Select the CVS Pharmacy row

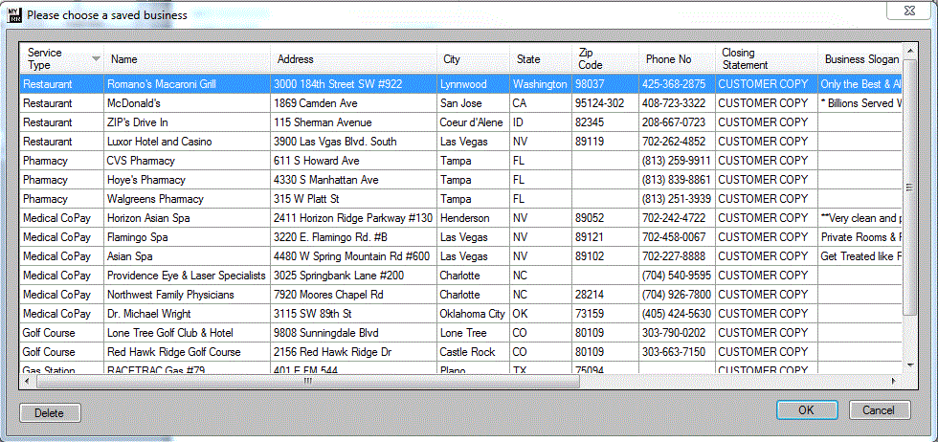click(460, 161)
